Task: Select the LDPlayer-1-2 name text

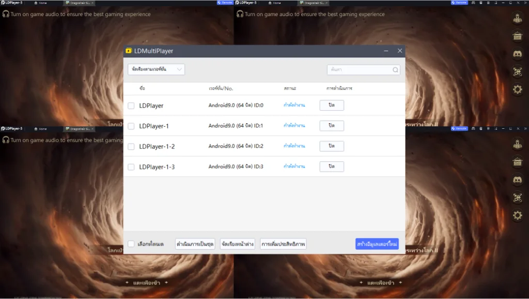Action: 157,146
